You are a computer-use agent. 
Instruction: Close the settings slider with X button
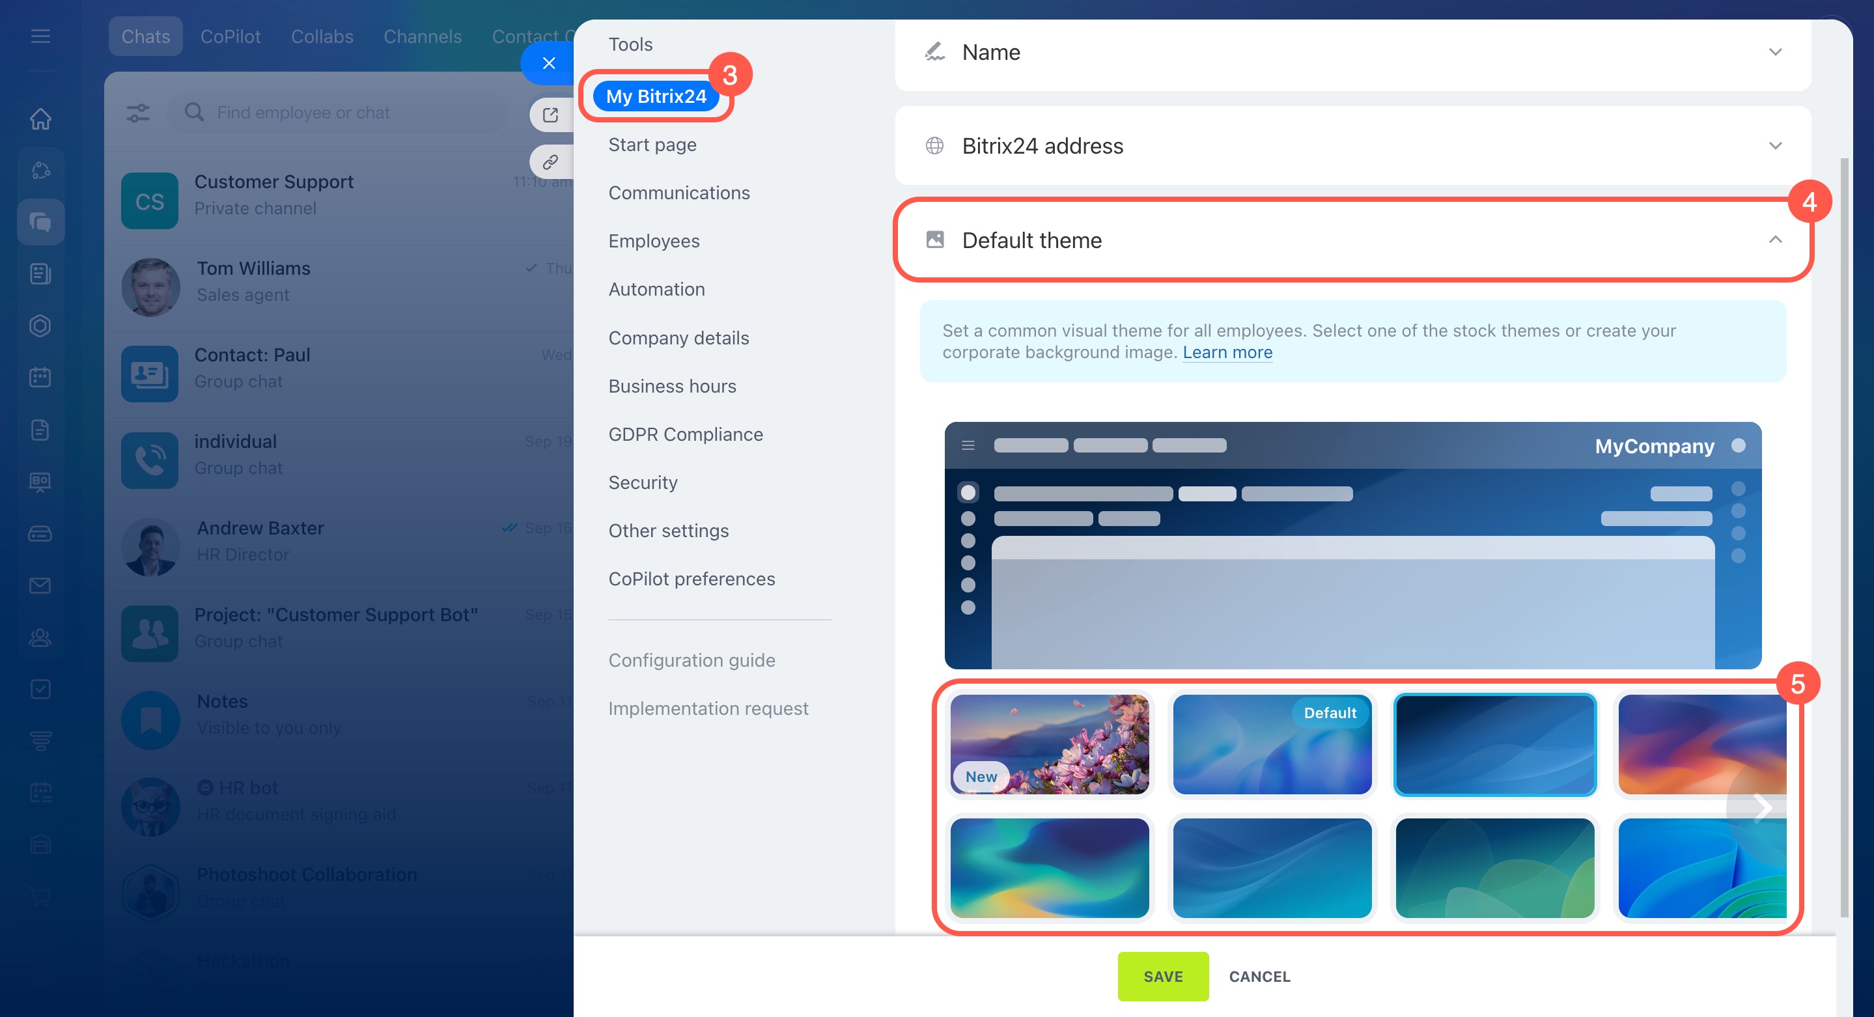click(548, 63)
